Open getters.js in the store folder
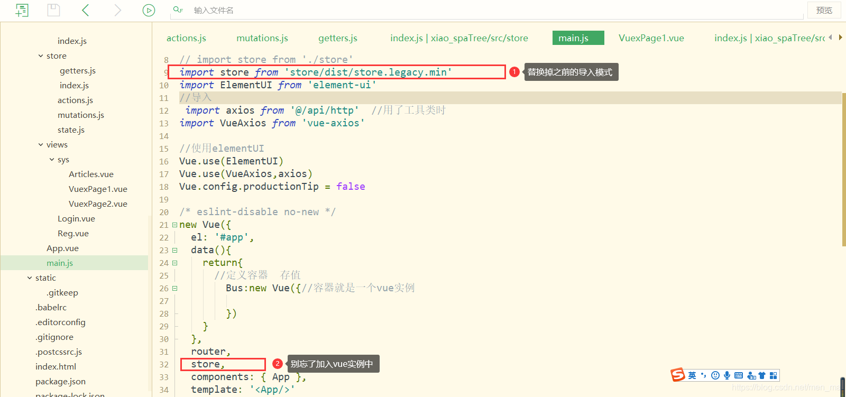This screenshot has width=846, height=397. pyautogui.click(x=78, y=70)
